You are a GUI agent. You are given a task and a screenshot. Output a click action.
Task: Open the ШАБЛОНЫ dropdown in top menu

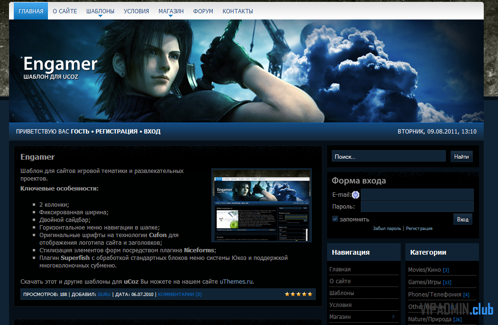[100, 11]
